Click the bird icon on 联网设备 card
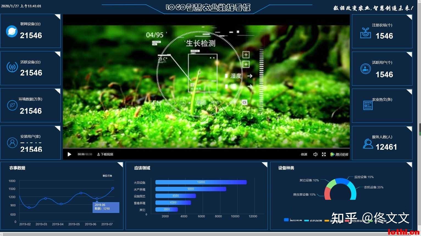This screenshot has height=236, width=421. [12, 31]
